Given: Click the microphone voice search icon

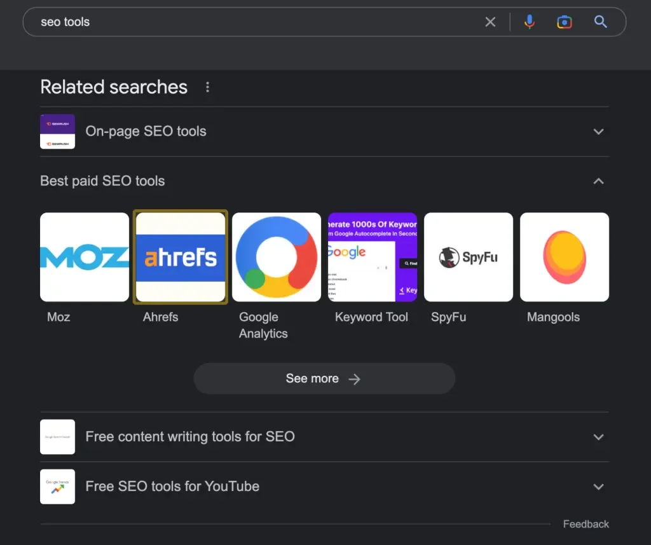Looking at the screenshot, I should [529, 22].
